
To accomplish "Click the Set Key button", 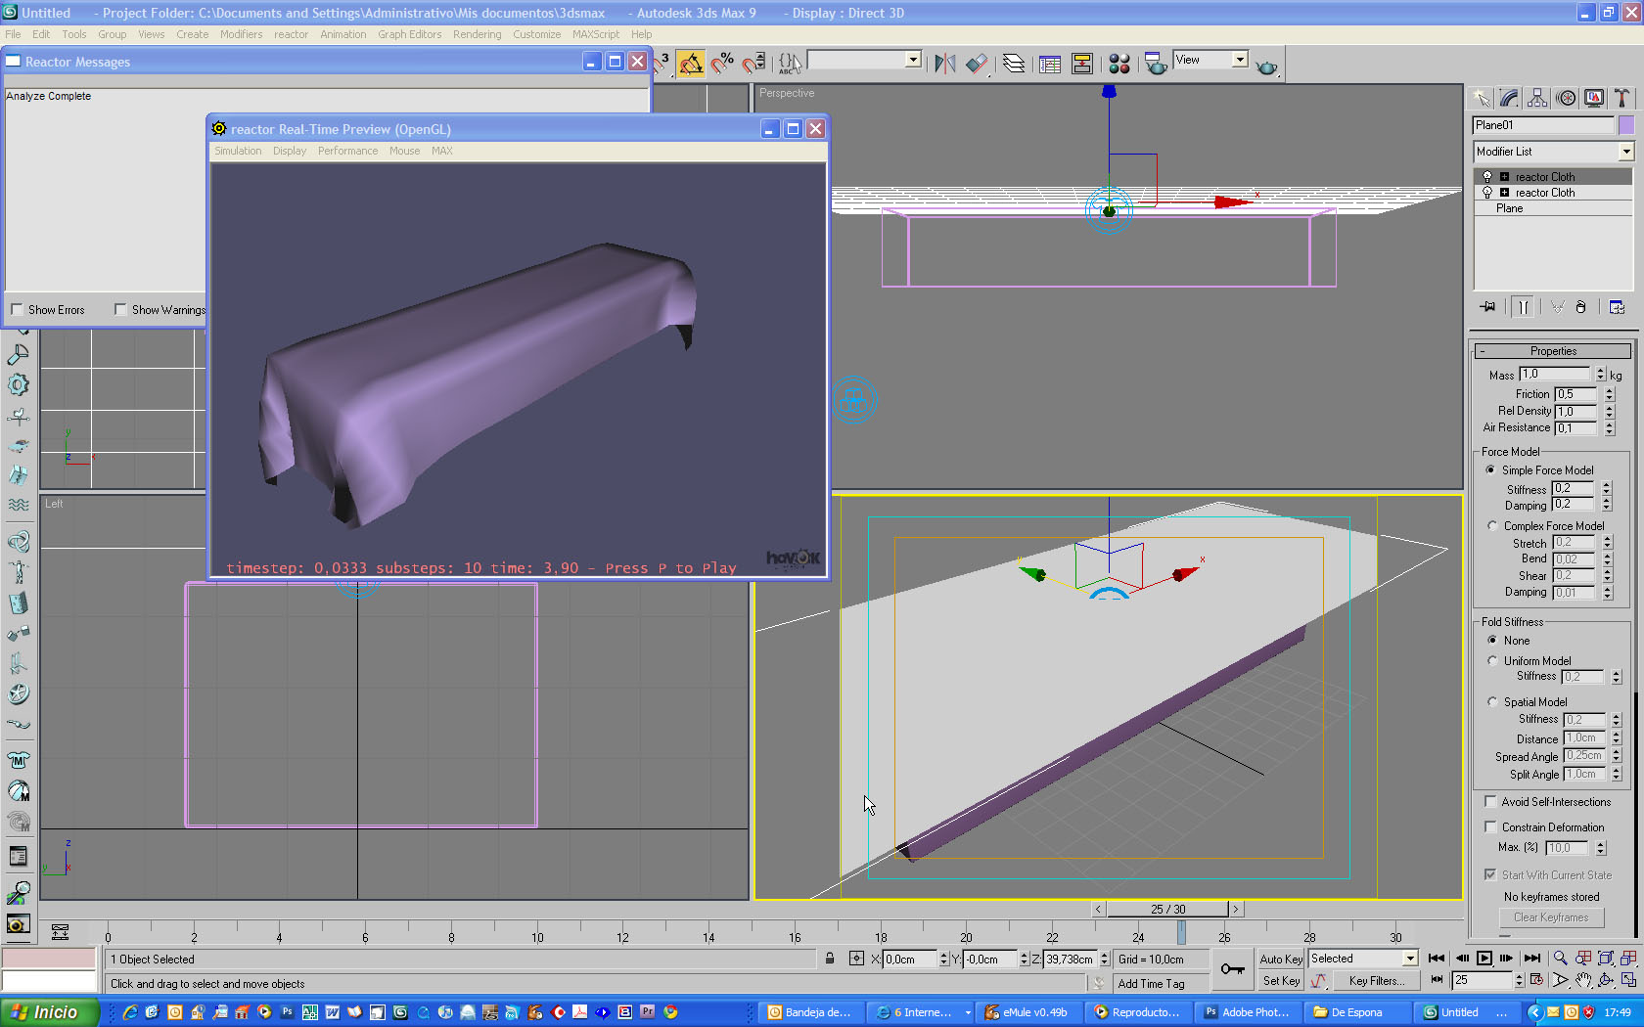I will 1281,981.
